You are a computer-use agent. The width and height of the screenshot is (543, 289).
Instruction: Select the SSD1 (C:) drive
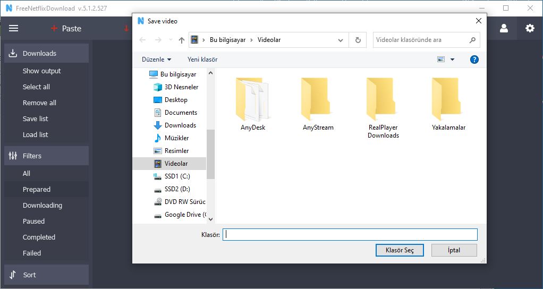[172, 176]
